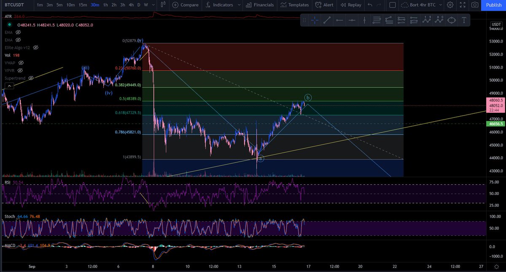
Task: Switch to the 15m timeframe
Action: point(83,5)
